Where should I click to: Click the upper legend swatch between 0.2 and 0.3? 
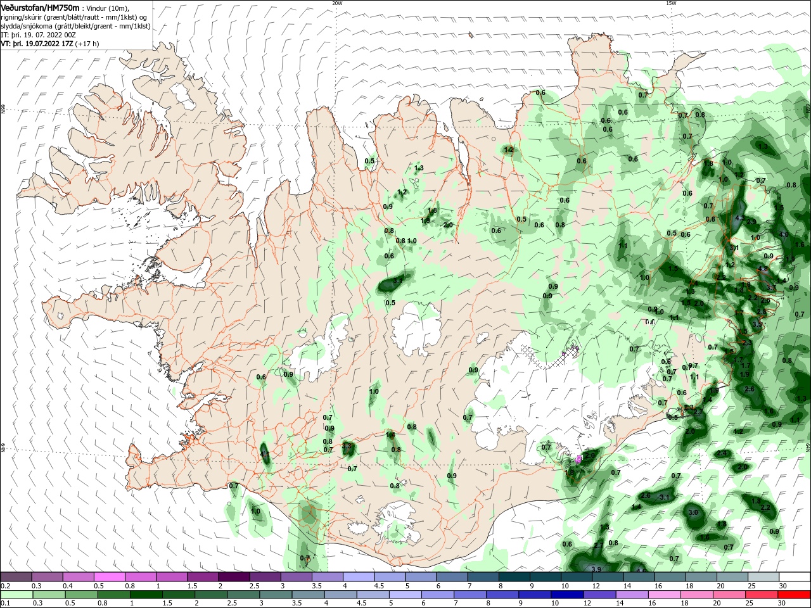pos(16,577)
